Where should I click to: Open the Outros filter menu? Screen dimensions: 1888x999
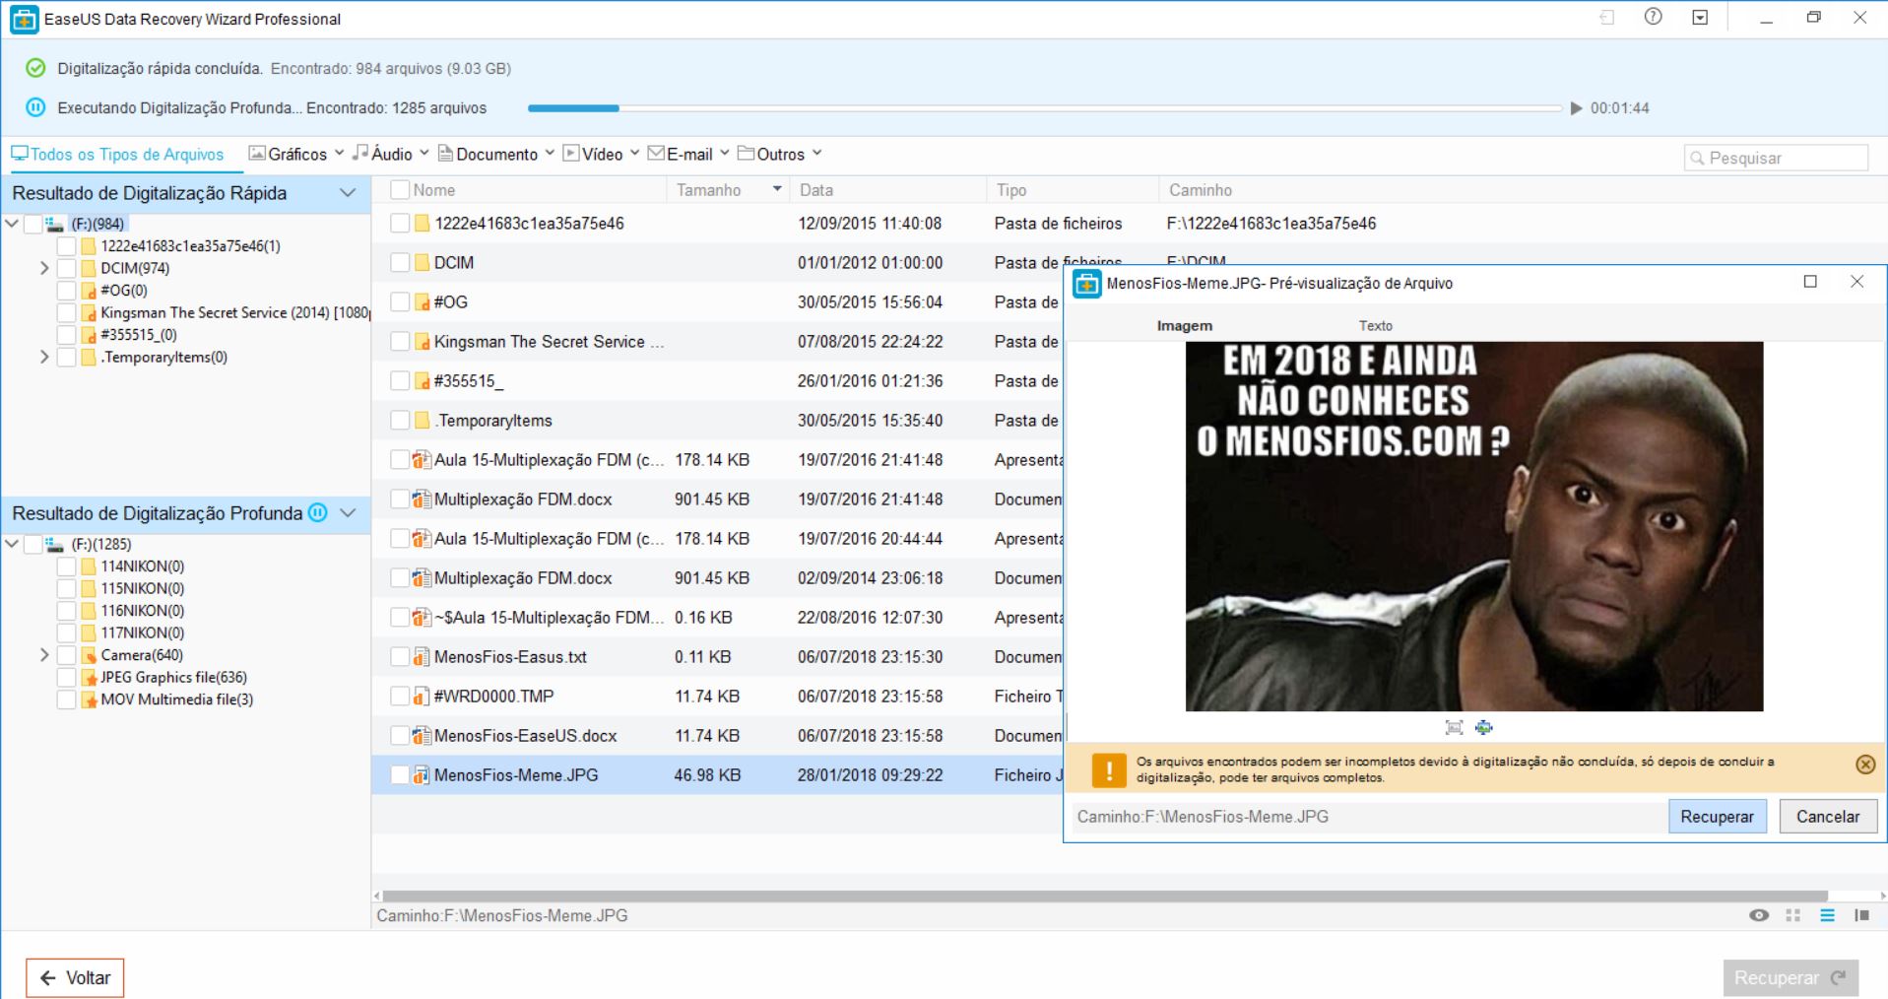pos(780,154)
